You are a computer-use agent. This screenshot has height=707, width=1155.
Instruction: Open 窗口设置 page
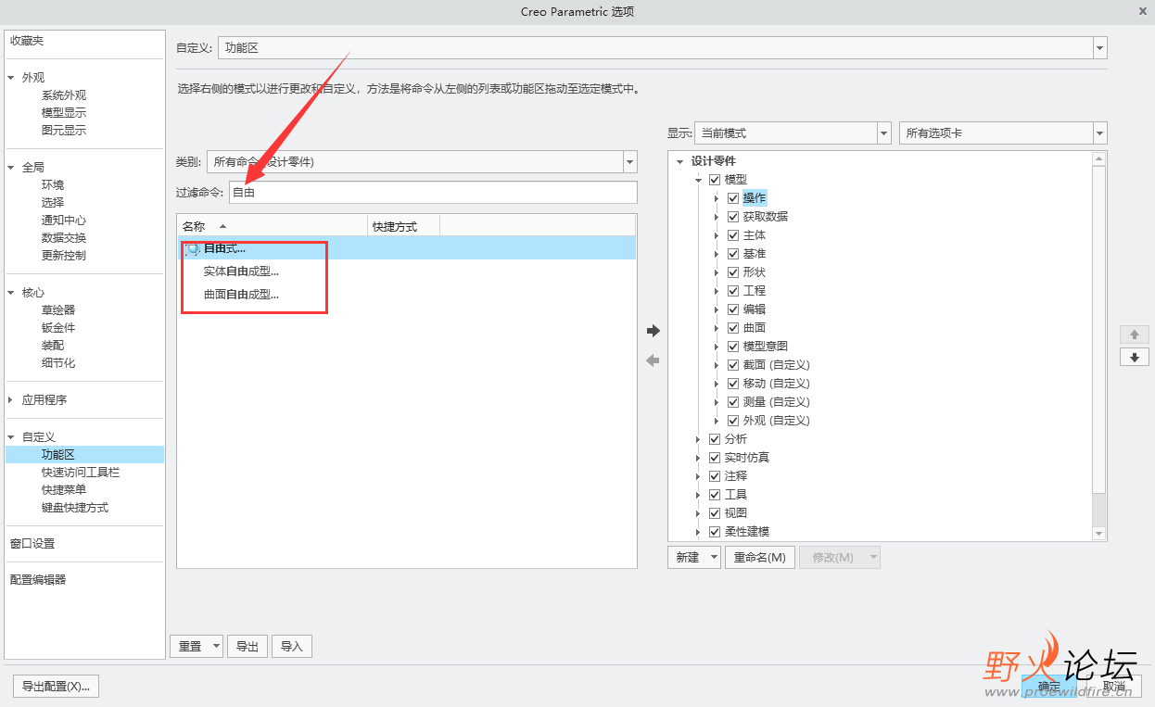(x=32, y=544)
